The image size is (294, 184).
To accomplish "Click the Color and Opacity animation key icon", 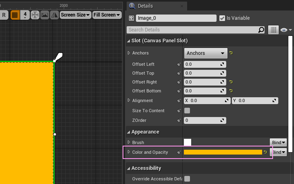I will tap(179, 152).
